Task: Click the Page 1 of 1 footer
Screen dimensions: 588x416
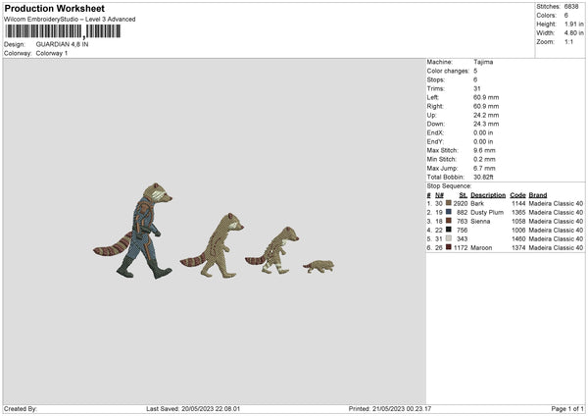Action: (x=567, y=408)
